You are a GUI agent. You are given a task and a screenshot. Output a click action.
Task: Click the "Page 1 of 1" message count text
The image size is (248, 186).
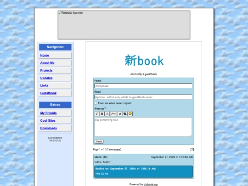click(x=107, y=149)
